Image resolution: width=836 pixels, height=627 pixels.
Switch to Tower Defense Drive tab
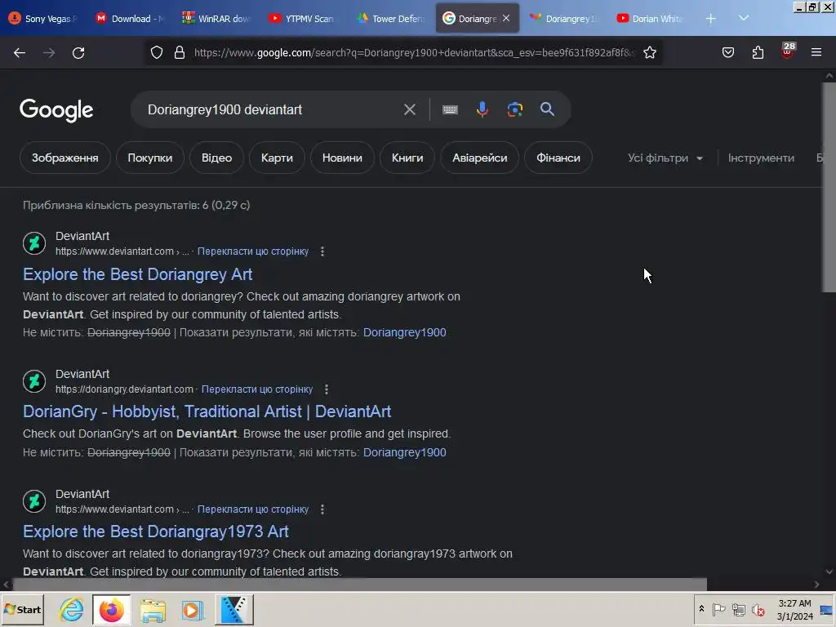pyautogui.click(x=389, y=19)
